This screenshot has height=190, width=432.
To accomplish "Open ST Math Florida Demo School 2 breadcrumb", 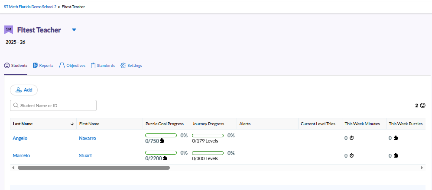I will tap(30, 7).
